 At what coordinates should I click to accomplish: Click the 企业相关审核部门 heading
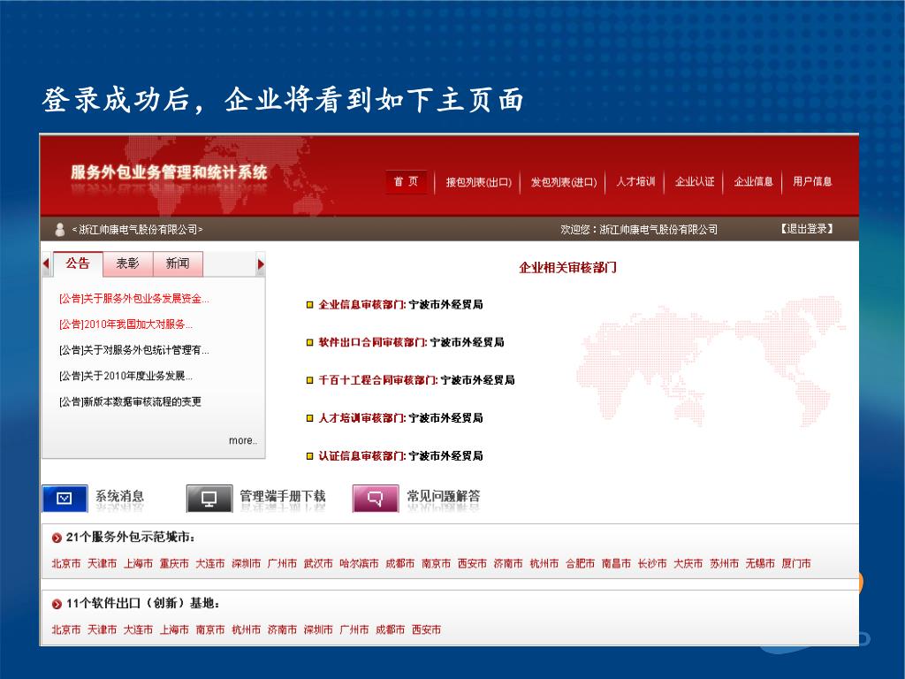point(568,267)
